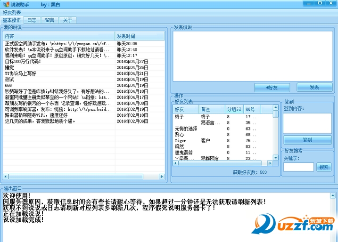
Task: Click the friend list horizontal scrollbar thumb
Action: tap(220, 163)
